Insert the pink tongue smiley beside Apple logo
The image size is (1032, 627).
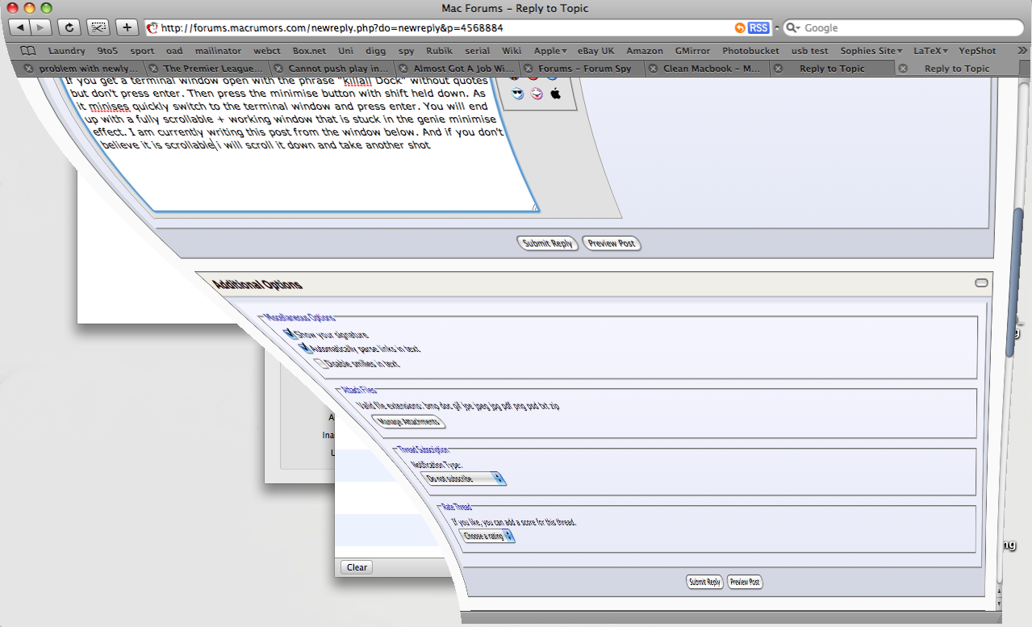[x=537, y=94]
